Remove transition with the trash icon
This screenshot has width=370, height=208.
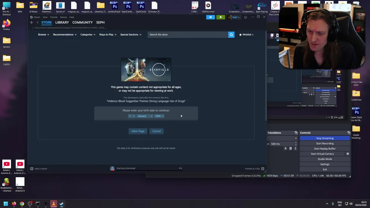coord(291,148)
